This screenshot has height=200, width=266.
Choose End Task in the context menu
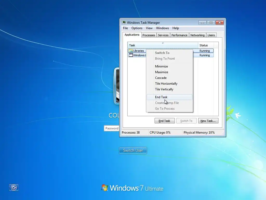pyautogui.click(x=169, y=97)
